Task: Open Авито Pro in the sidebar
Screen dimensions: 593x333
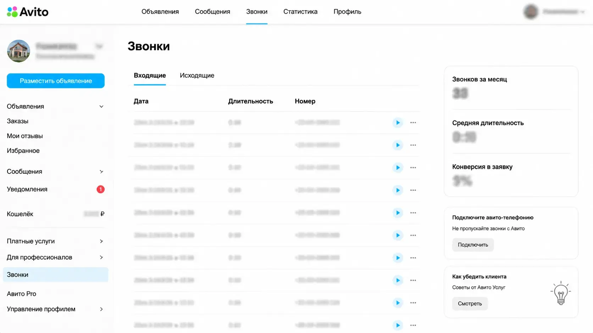Action: 21,294
